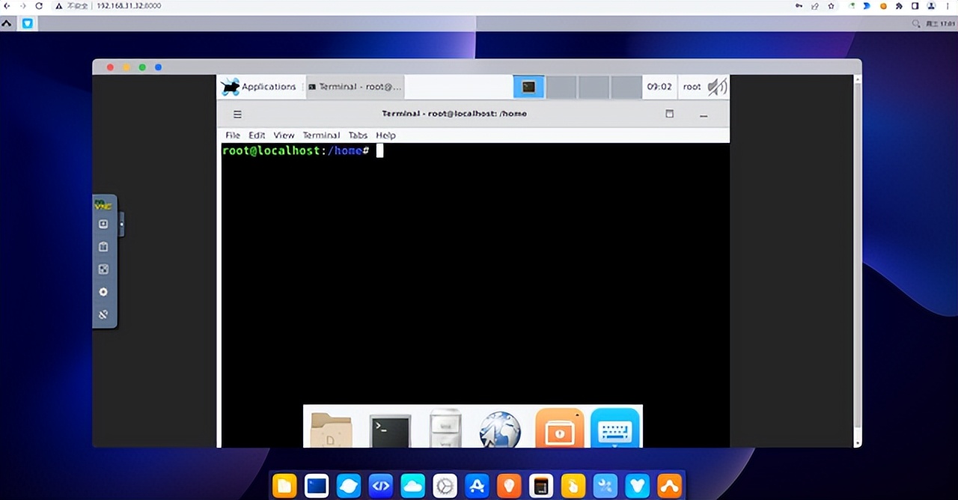
Task: Maximize the terminal window
Action: click(x=669, y=114)
